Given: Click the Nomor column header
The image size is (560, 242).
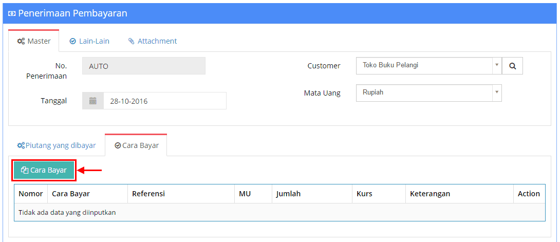Looking at the screenshot, I should click(x=30, y=194).
